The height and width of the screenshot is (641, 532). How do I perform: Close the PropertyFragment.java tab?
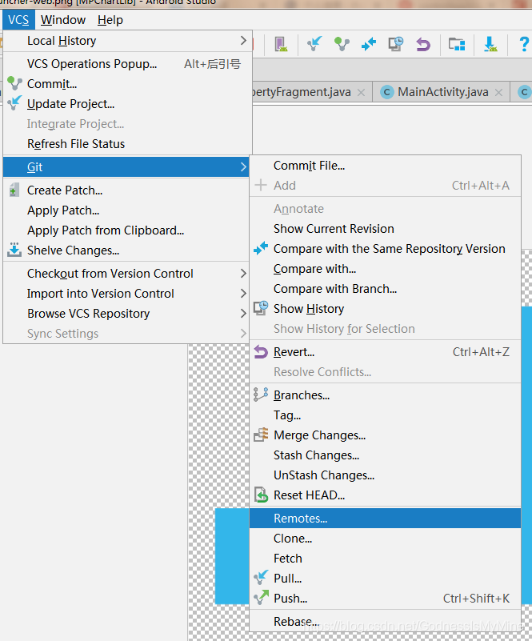click(361, 92)
